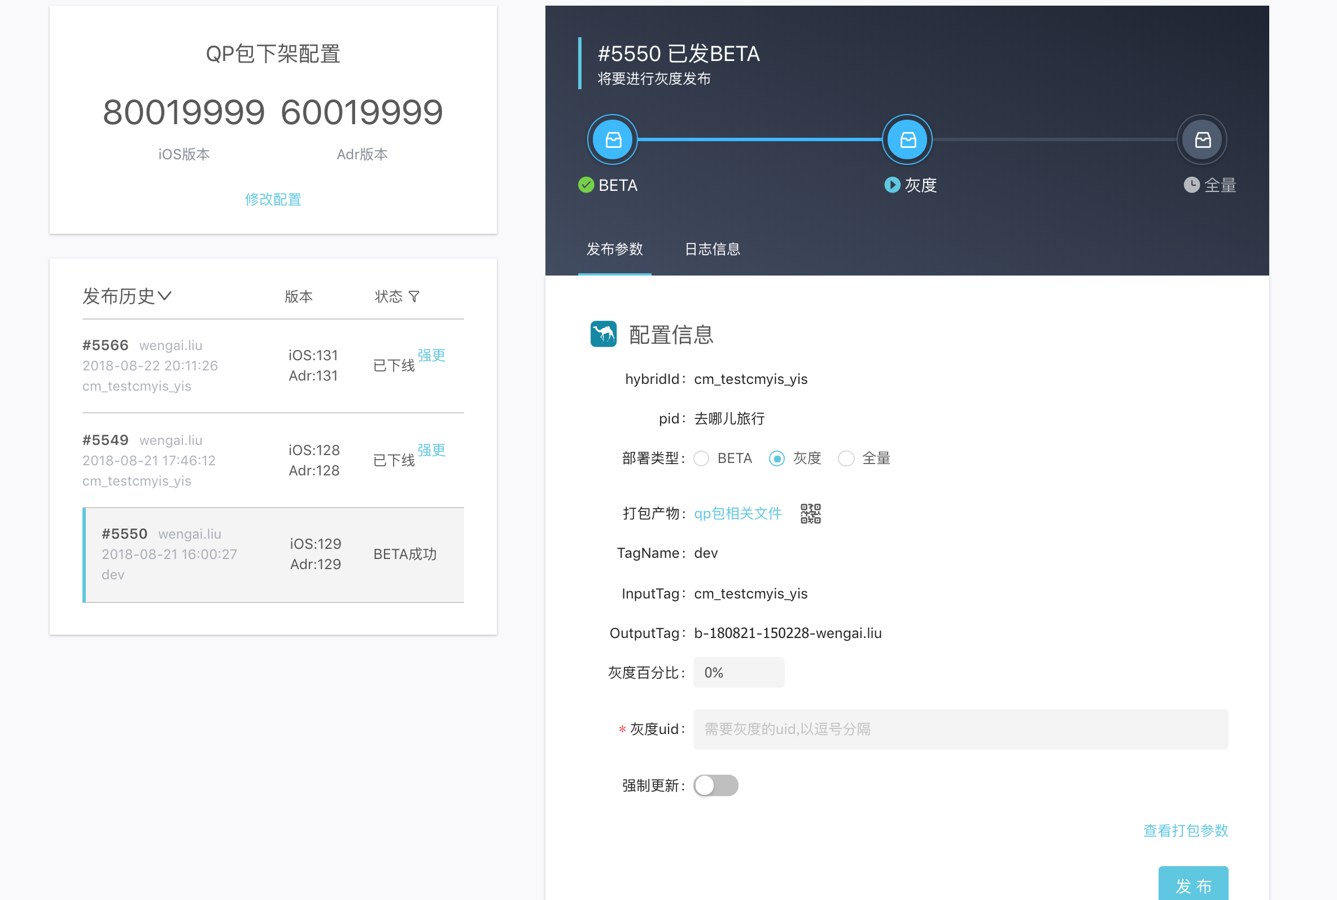Screen dimensions: 1337x900
Task: Select the 全量 deployment type radio
Action: click(846, 458)
